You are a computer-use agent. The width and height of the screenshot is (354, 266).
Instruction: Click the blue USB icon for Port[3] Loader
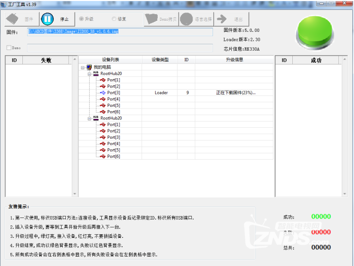[x=103, y=92]
